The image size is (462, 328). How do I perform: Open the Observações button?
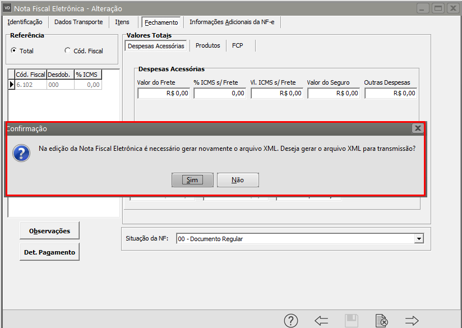(49, 230)
